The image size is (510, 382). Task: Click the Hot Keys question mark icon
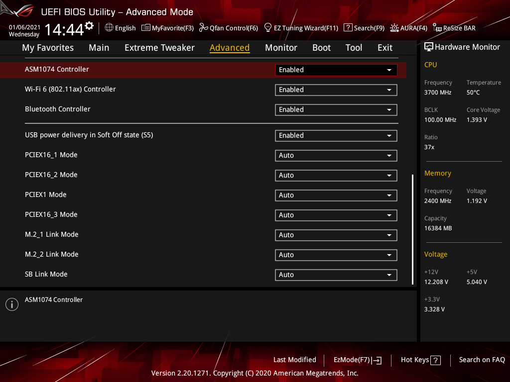pyautogui.click(x=435, y=360)
